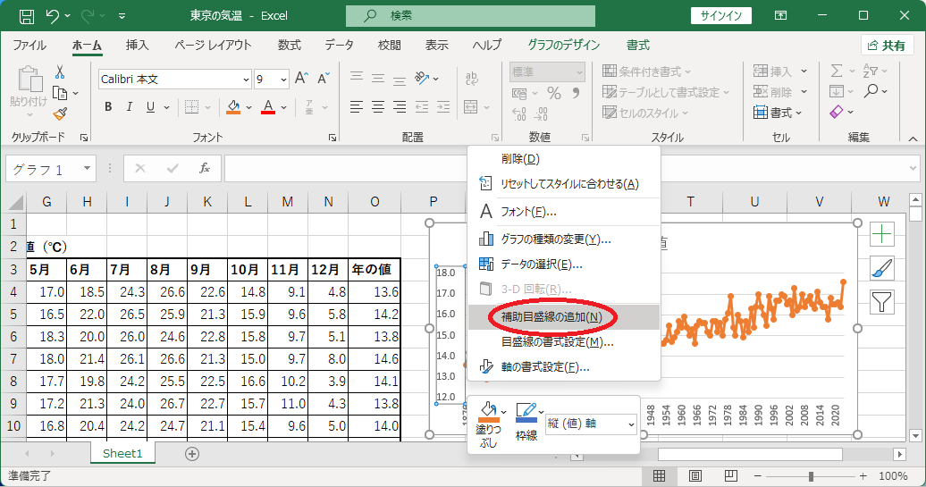
Task: Click the サインイン button
Action: [721, 16]
